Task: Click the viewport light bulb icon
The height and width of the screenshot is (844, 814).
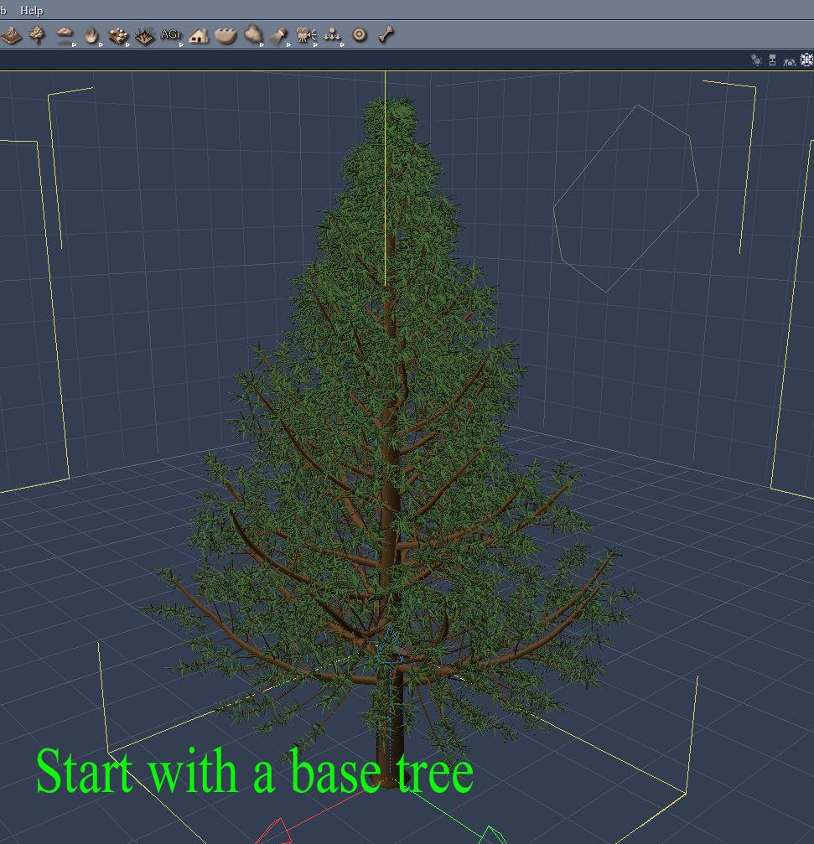Action: 756,60
